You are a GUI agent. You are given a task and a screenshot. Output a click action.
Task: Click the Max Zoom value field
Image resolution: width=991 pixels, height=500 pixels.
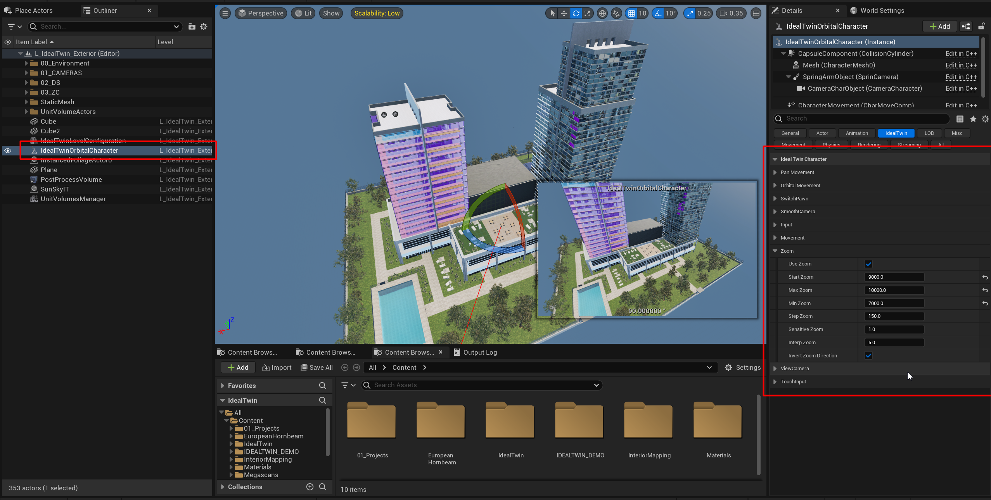(894, 290)
